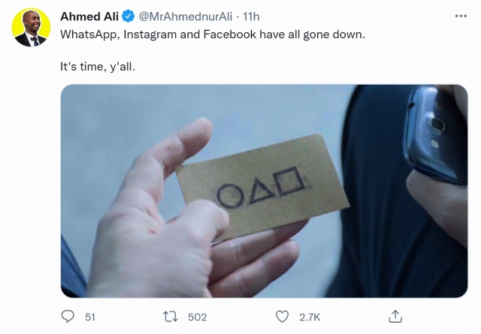Click the 2.7K likes count
Viewport: 481px width, 334px height.
coord(310,317)
